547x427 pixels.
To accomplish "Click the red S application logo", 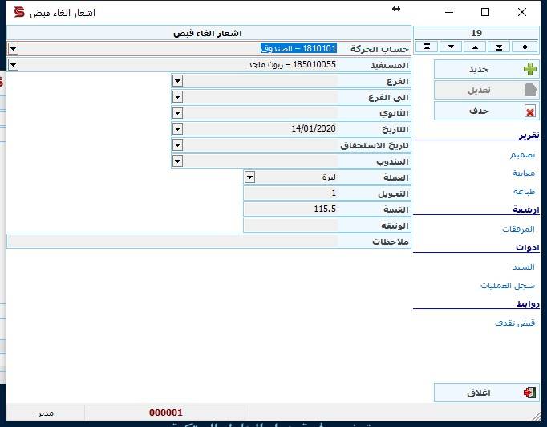I will [19, 12].
